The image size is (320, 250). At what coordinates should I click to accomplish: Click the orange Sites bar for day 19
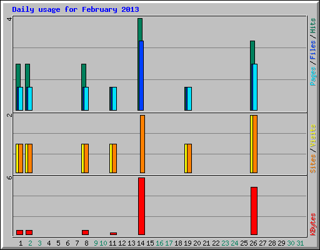click(x=189, y=158)
